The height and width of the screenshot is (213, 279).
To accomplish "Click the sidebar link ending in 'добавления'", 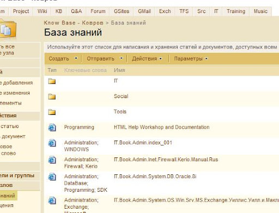I will click(16, 83).
